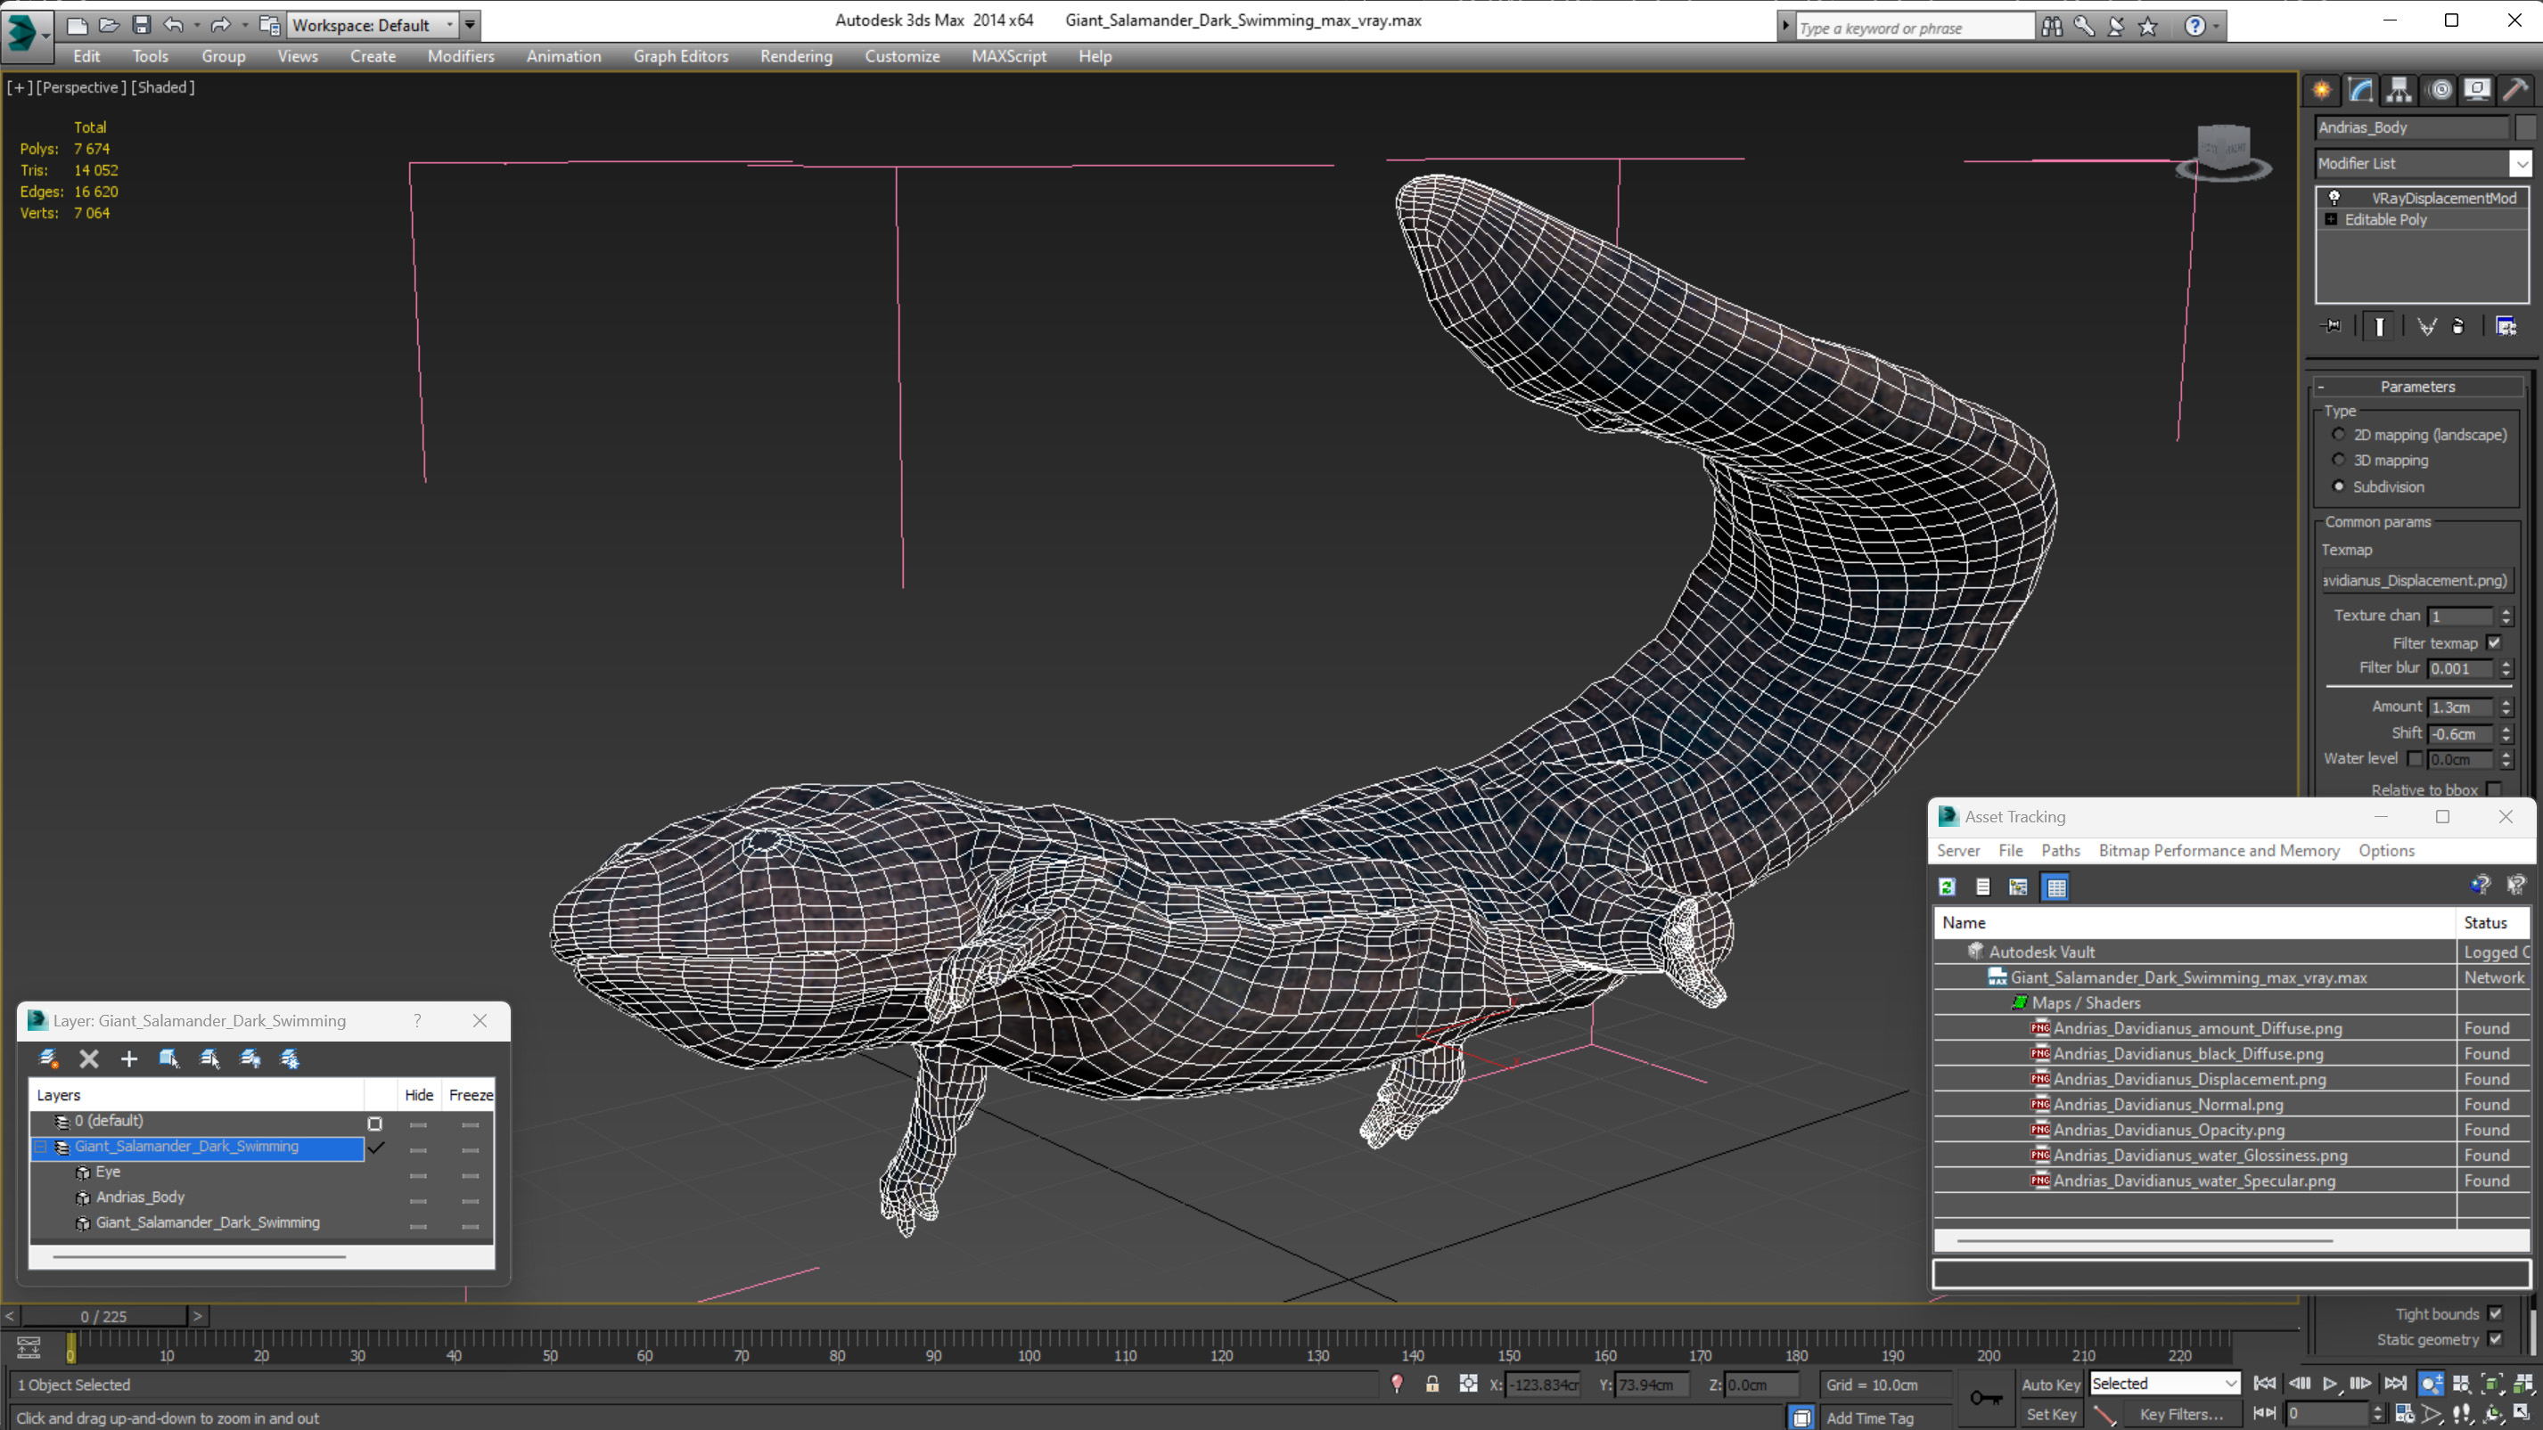Open File icon in the quick access toolbar
The image size is (2543, 1430).
[109, 25]
